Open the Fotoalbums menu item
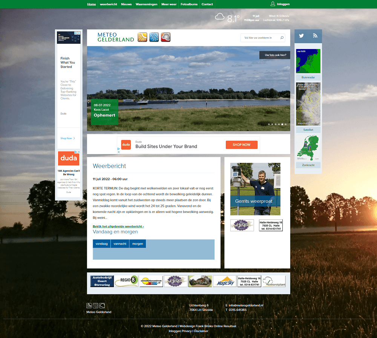The image size is (377, 338). coord(189,4)
